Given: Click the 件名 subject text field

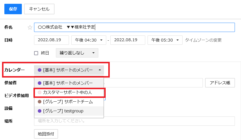Looking at the screenshot, I should click(x=134, y=27).
